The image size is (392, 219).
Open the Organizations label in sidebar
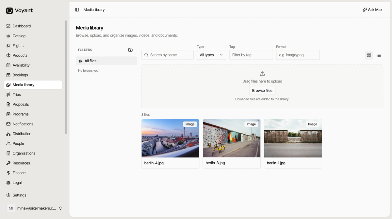tap(24, 153)
